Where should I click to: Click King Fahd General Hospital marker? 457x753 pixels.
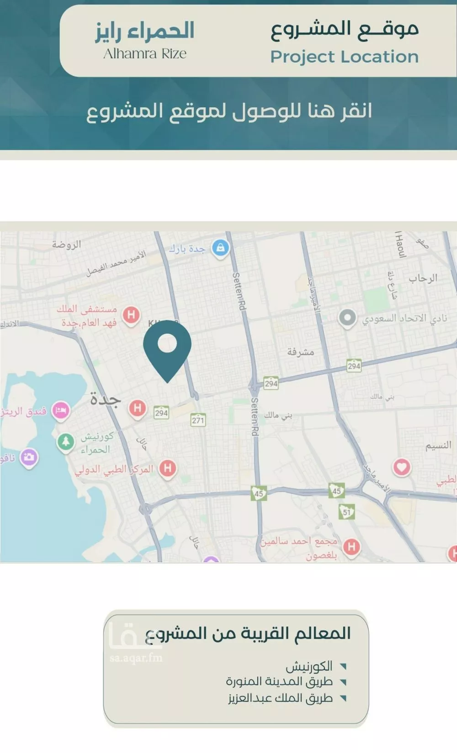coord(131,315)
